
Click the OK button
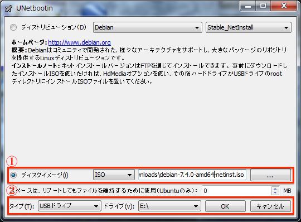click(225, 206)
